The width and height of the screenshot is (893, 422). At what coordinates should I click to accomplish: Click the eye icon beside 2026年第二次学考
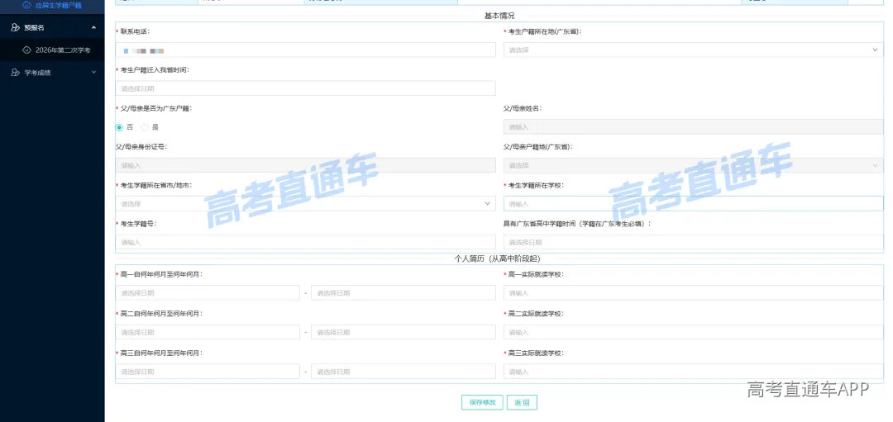[x=26, y=50]
